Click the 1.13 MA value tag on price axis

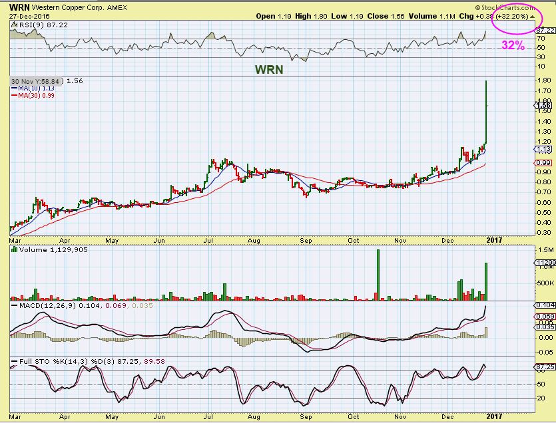(544, 149)
